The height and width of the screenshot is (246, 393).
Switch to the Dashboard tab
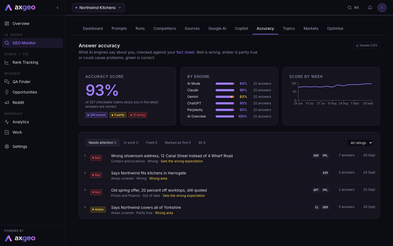click(x=93, y=28)
